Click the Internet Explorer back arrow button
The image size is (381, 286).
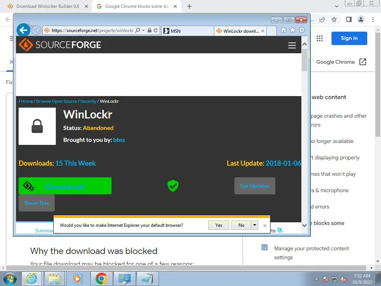(x=23, y=30)
